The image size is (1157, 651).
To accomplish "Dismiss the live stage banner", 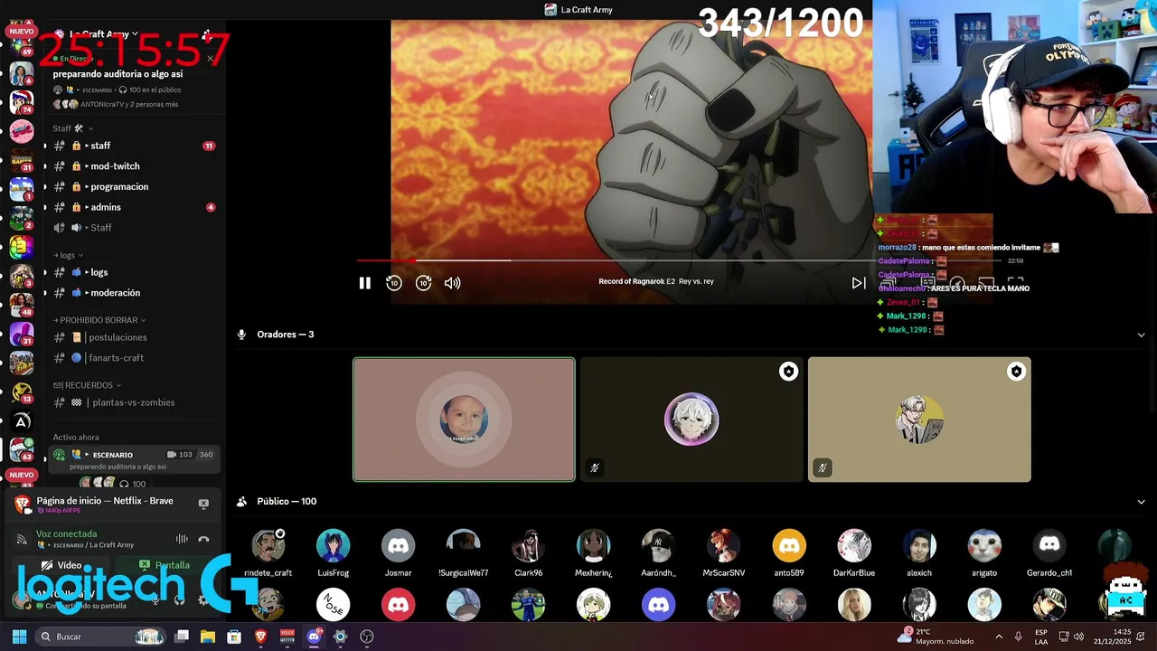I will tap(210, 59).
